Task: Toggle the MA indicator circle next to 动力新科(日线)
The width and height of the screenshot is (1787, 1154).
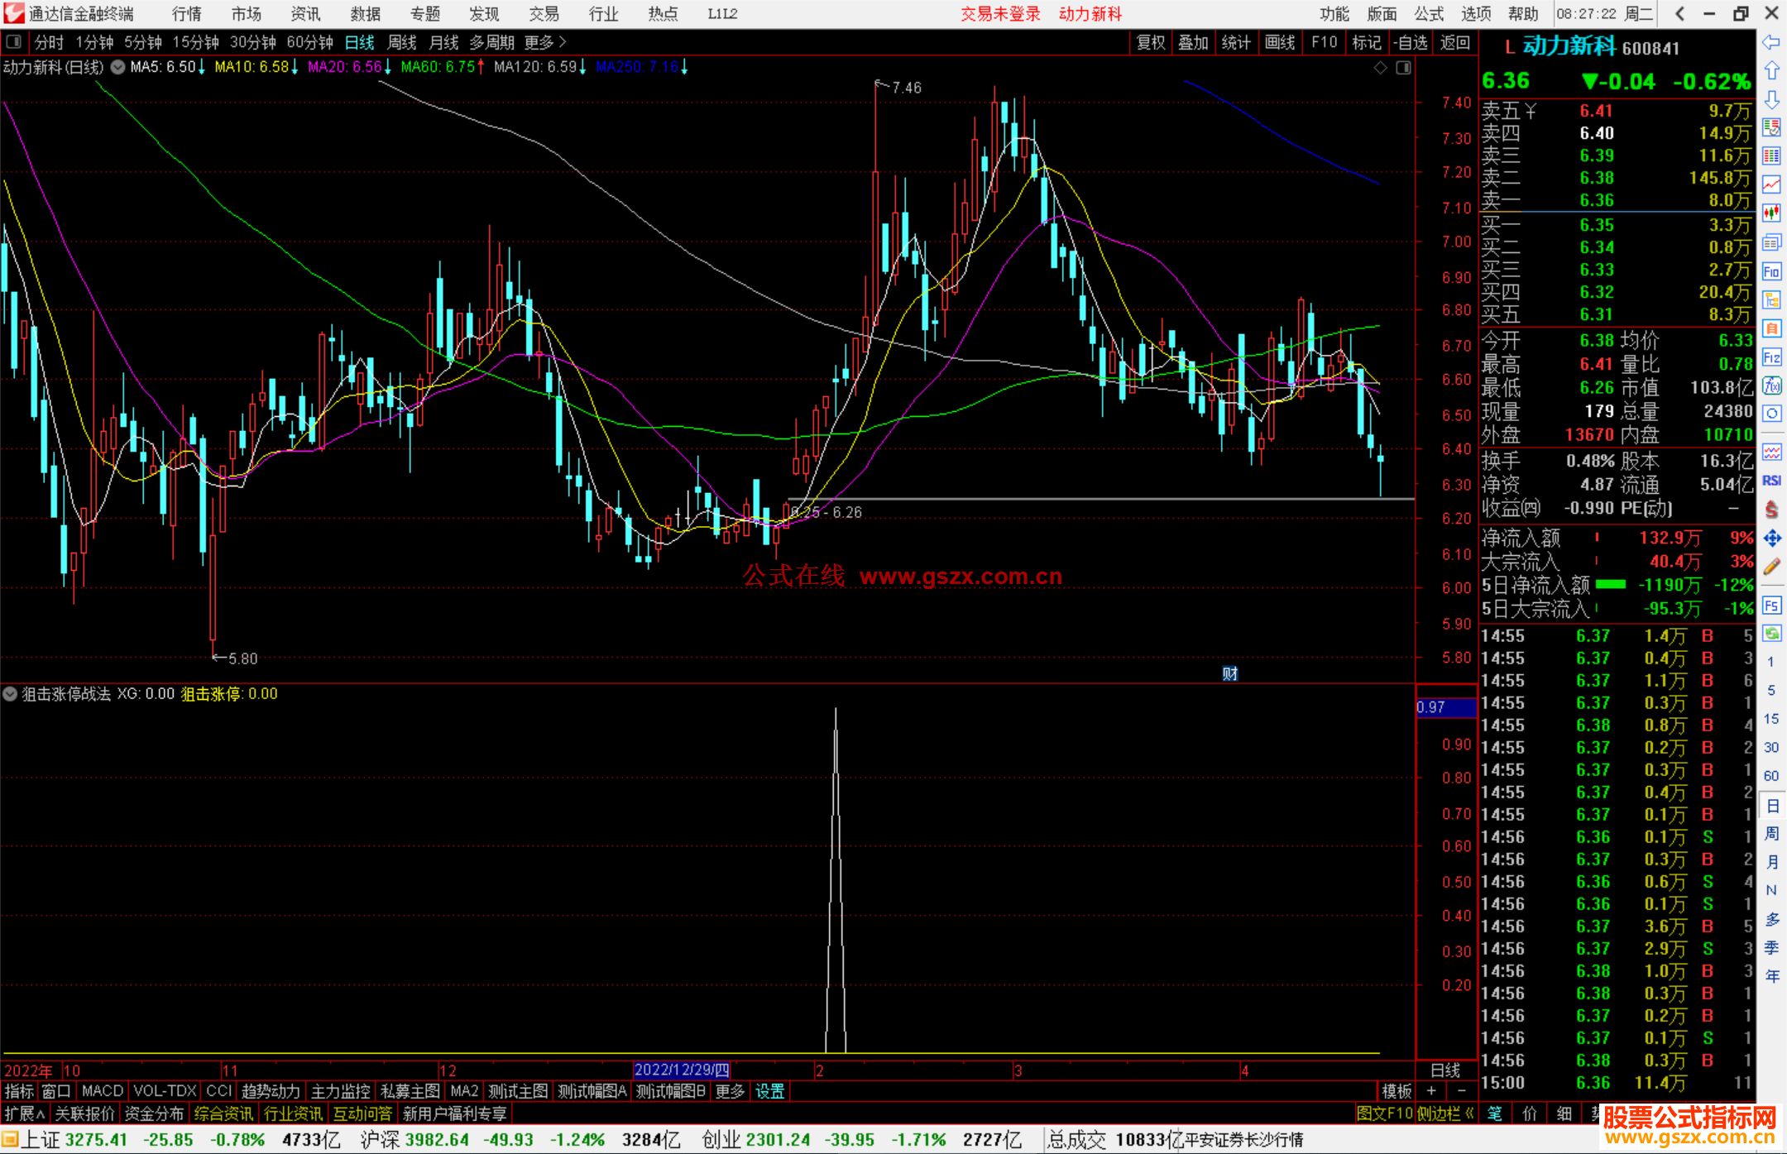Action: pos(118,67)
